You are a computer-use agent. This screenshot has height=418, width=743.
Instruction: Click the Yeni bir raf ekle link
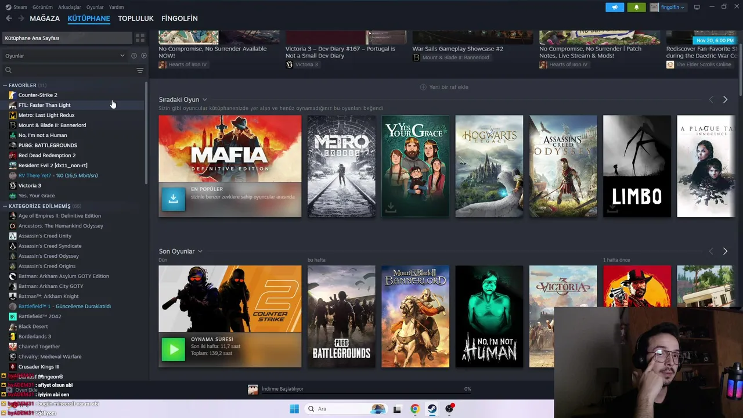[x=449, y=87]
